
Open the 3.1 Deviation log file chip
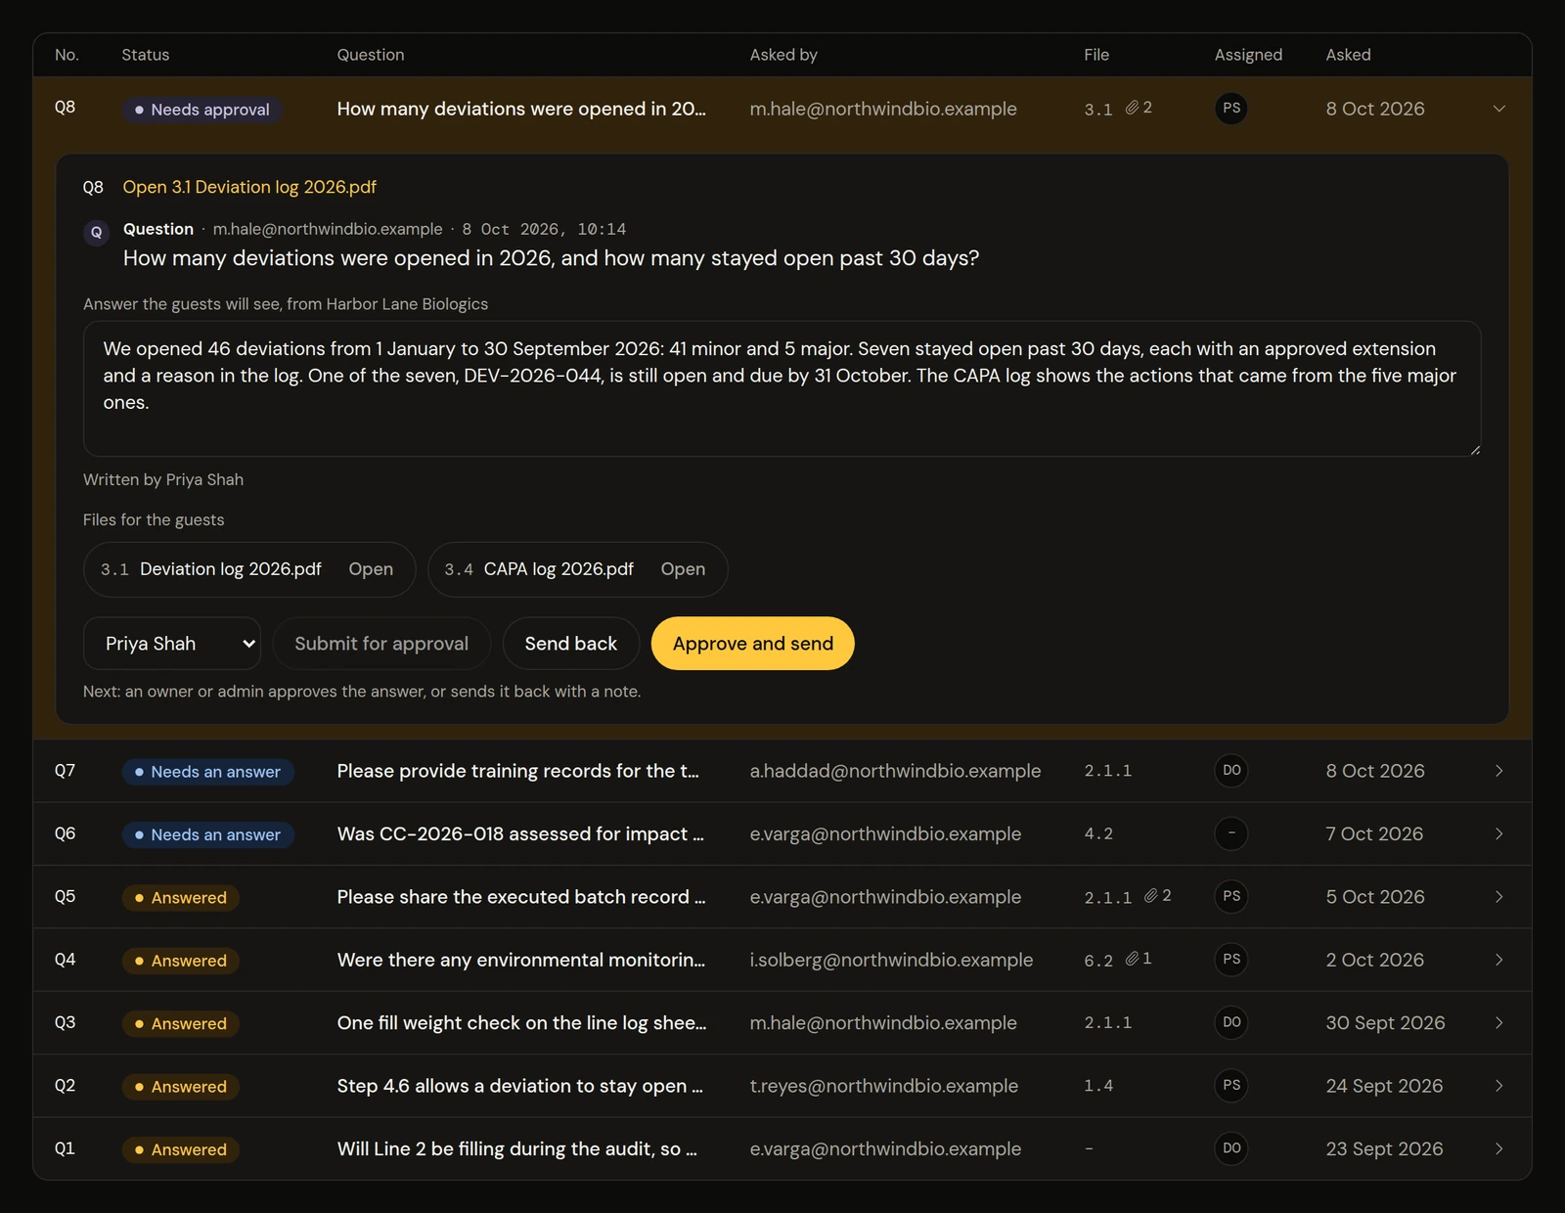(249, 569)
